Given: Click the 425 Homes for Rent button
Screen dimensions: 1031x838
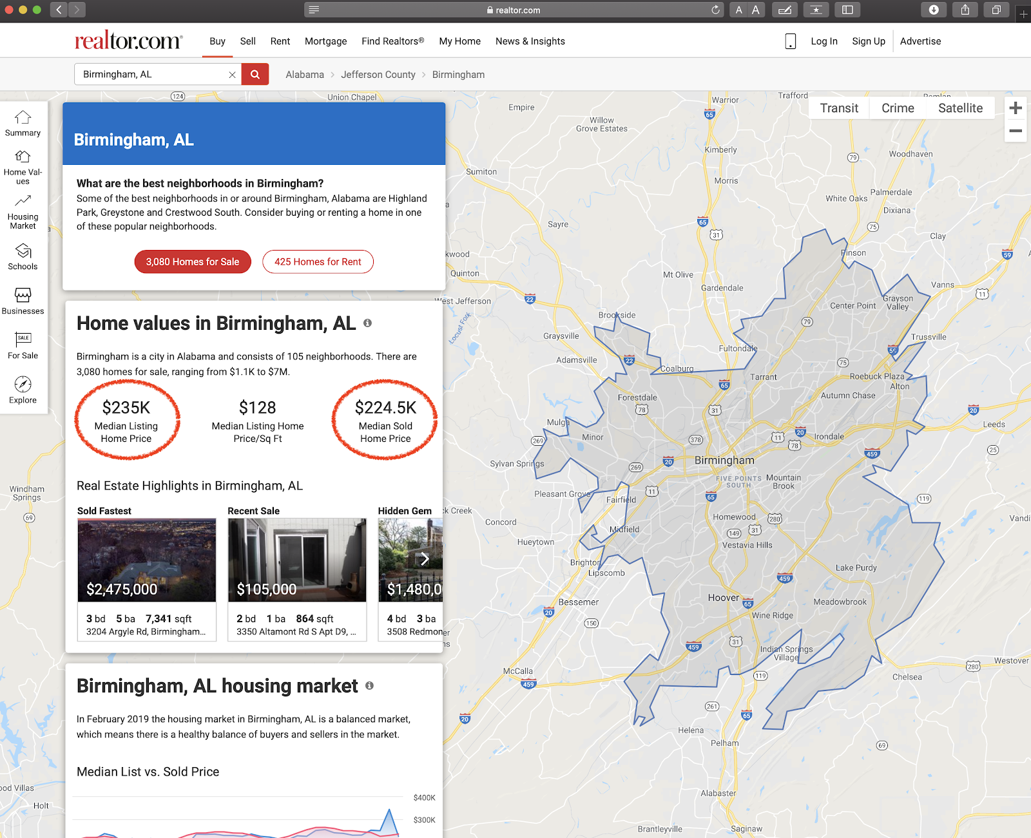Looking at the screenshot, I should click(x=318, y=262).
